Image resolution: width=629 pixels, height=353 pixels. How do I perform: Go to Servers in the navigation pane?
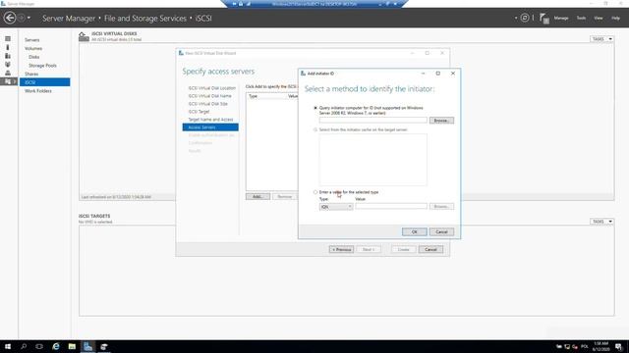(x=32, y=40)
